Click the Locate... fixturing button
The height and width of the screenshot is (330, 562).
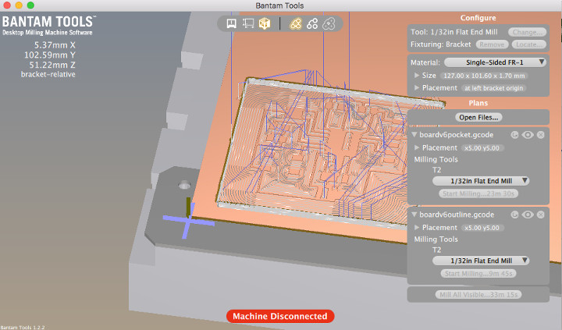529,44
